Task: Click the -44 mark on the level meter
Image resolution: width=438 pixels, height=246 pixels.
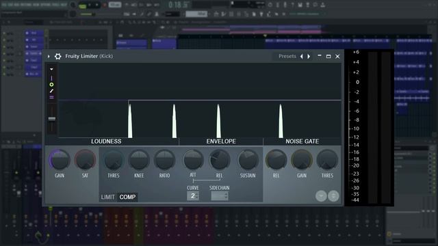Action: click(355, 200)
